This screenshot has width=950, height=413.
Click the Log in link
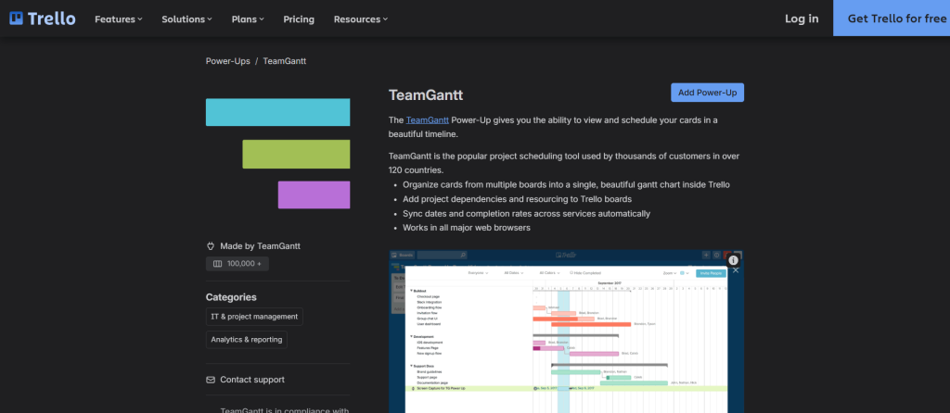(x=802, y=19)
